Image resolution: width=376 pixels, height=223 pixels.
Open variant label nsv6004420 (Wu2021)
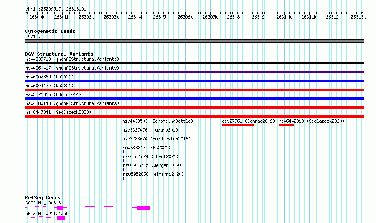coord(49,86)
